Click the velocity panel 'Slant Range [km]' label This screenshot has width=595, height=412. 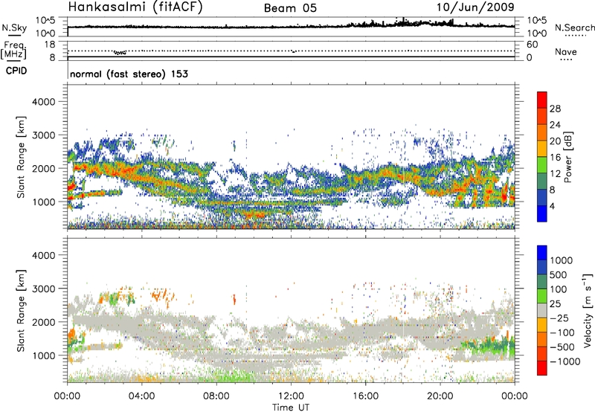pyautogui.click(x=21, y=311)
